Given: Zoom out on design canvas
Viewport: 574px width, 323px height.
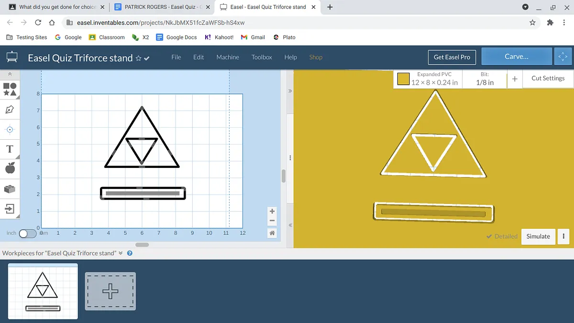Looking at the screenshot, I should point(272,221).
